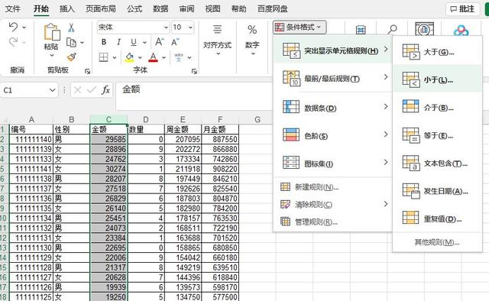Click the phonetic guide wén icon
489x301 pixels.
pos(179,57)
